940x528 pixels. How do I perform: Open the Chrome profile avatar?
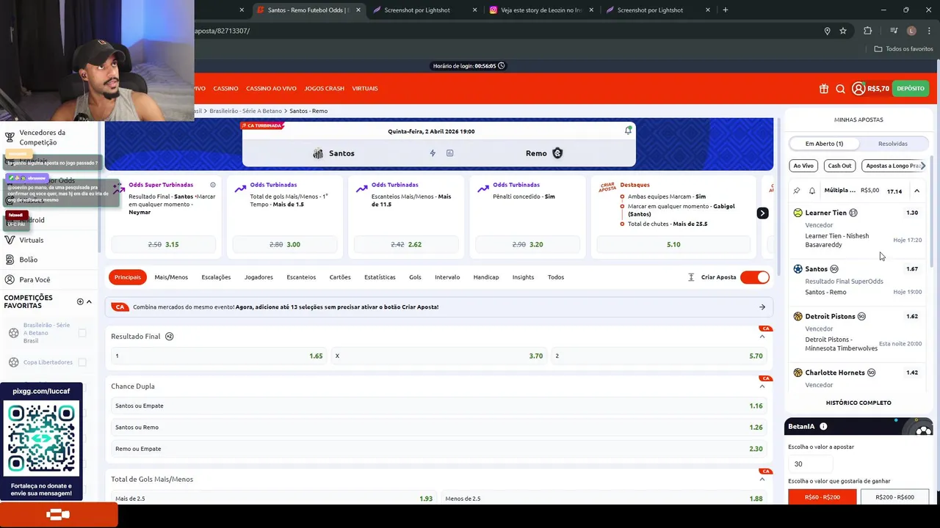(x=911, y=31)
